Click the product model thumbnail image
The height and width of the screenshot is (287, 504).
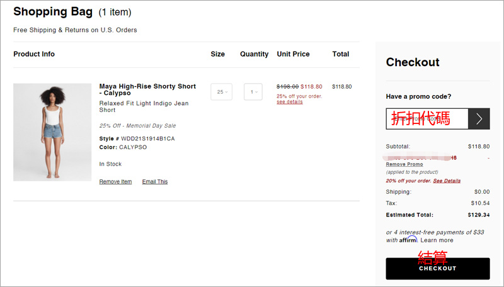click(x=52, y=132)
